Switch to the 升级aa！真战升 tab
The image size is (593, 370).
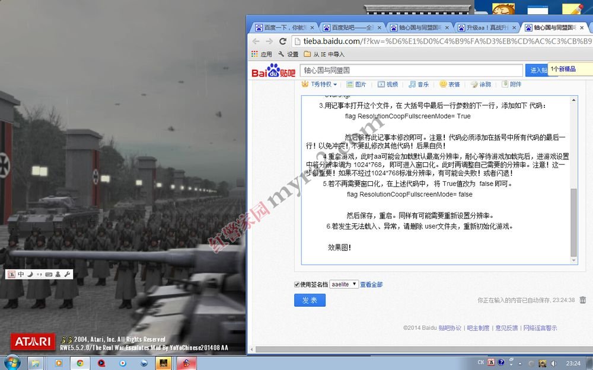click(x=487, y=28)
